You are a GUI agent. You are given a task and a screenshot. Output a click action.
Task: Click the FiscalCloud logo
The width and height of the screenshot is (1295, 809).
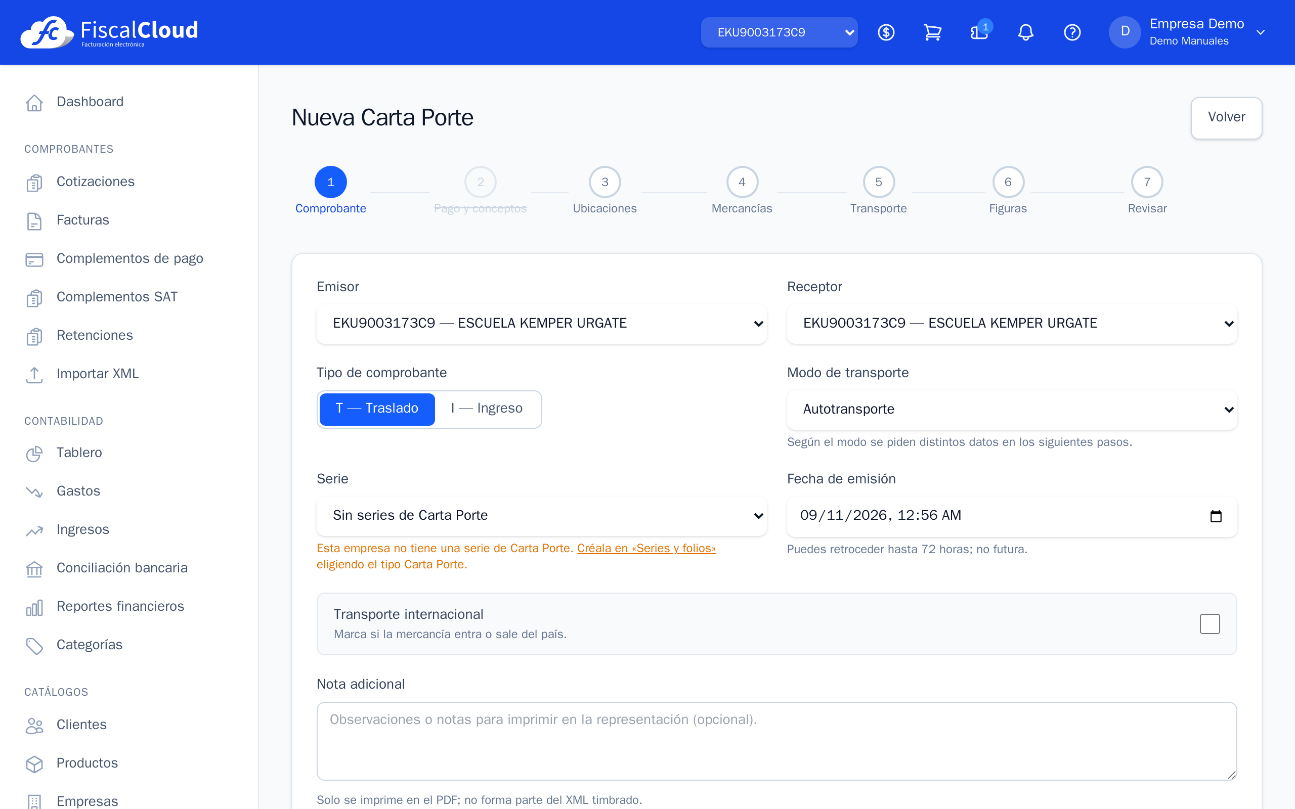pyautogui.click(x=109, y=32)
